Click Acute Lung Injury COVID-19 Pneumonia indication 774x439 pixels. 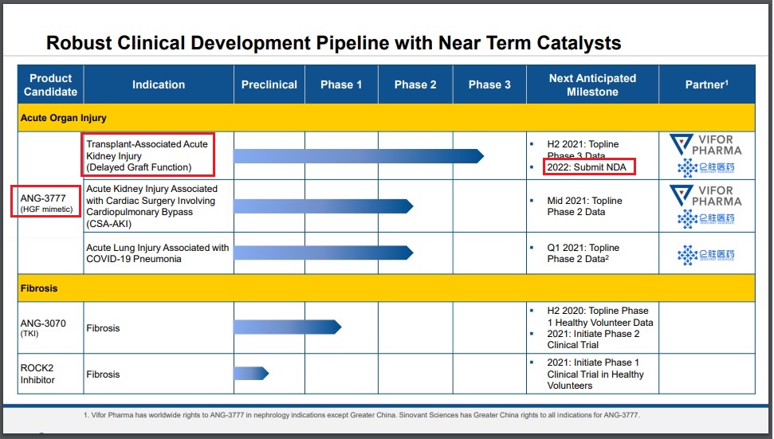(158, 253)
